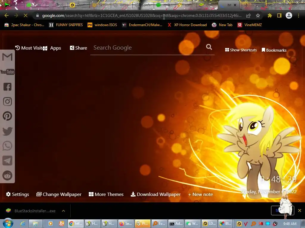Click Download Wallpaper
Image resolution: width=305 pixels, height=228 pixels.
click(x=155, y=194)
